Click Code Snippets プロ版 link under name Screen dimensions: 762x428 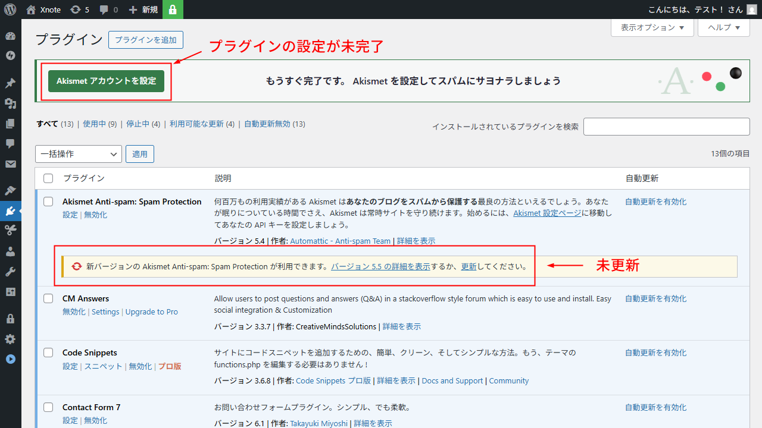(x=170, y=366)
